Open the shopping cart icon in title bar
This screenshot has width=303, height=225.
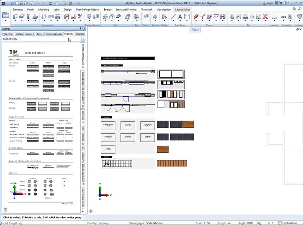pyautogui.click(x=281, y=3)
